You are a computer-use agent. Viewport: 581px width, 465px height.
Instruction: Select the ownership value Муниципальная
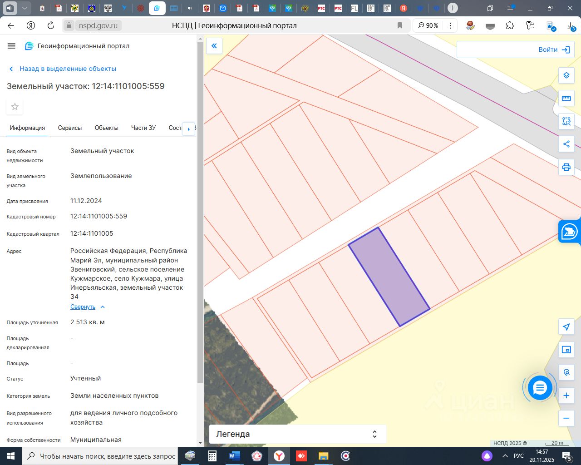click(96, 440)
